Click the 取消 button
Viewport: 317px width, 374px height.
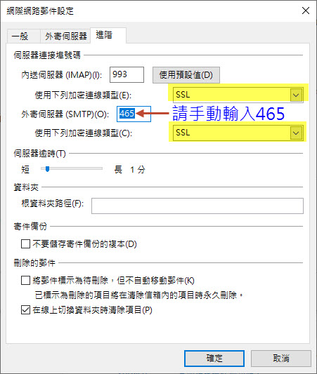tap(281, 359)
